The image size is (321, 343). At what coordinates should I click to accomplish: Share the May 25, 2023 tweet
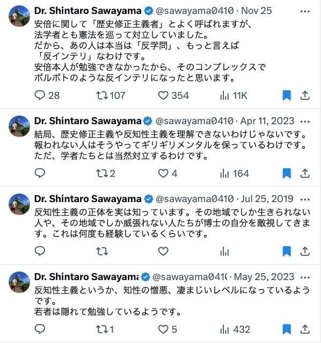(305, 329)
